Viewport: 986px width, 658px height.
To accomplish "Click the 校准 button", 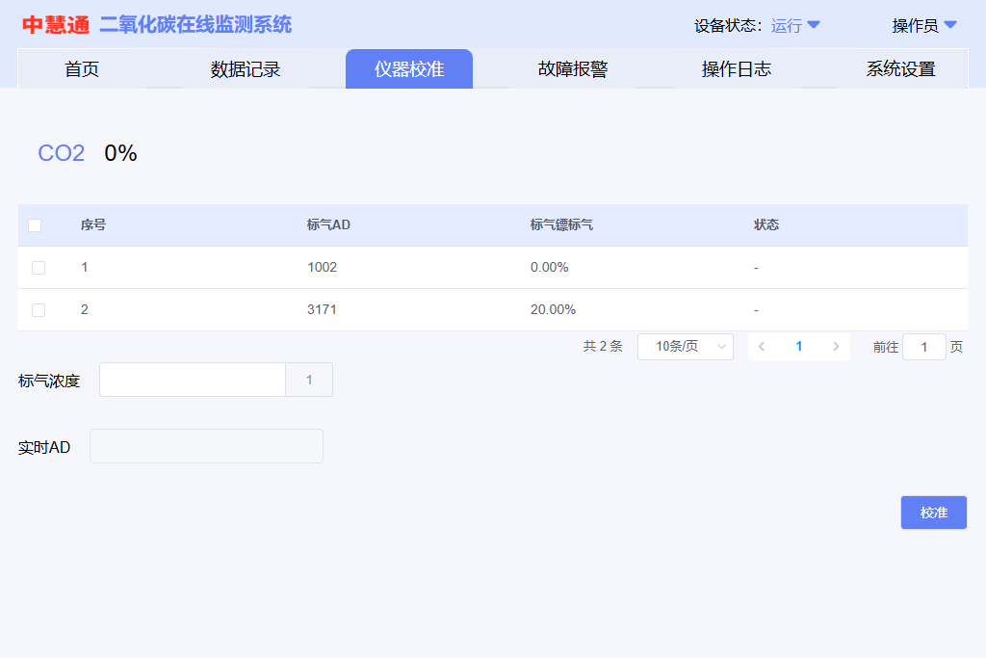I will point(933,513).
